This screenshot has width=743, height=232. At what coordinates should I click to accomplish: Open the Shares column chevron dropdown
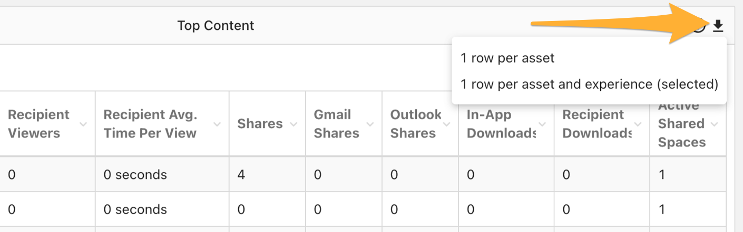[294, 124]
